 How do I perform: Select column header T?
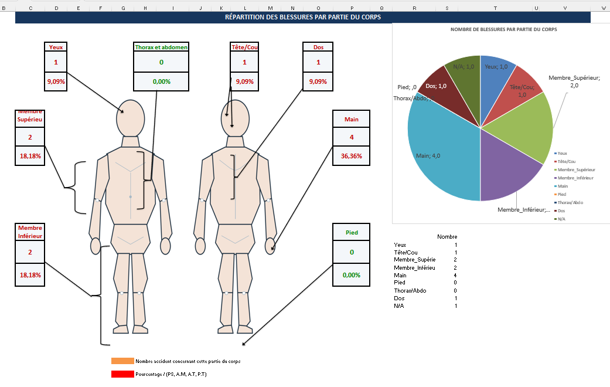coord(495,8)
